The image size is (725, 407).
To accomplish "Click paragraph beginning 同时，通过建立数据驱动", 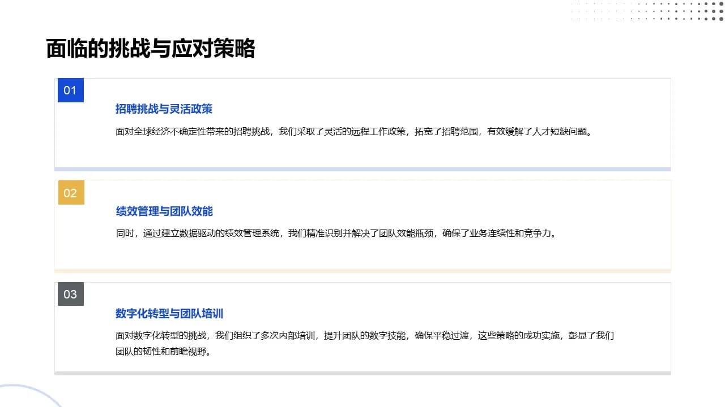I will pyautogui.click(x=336, y=233).
